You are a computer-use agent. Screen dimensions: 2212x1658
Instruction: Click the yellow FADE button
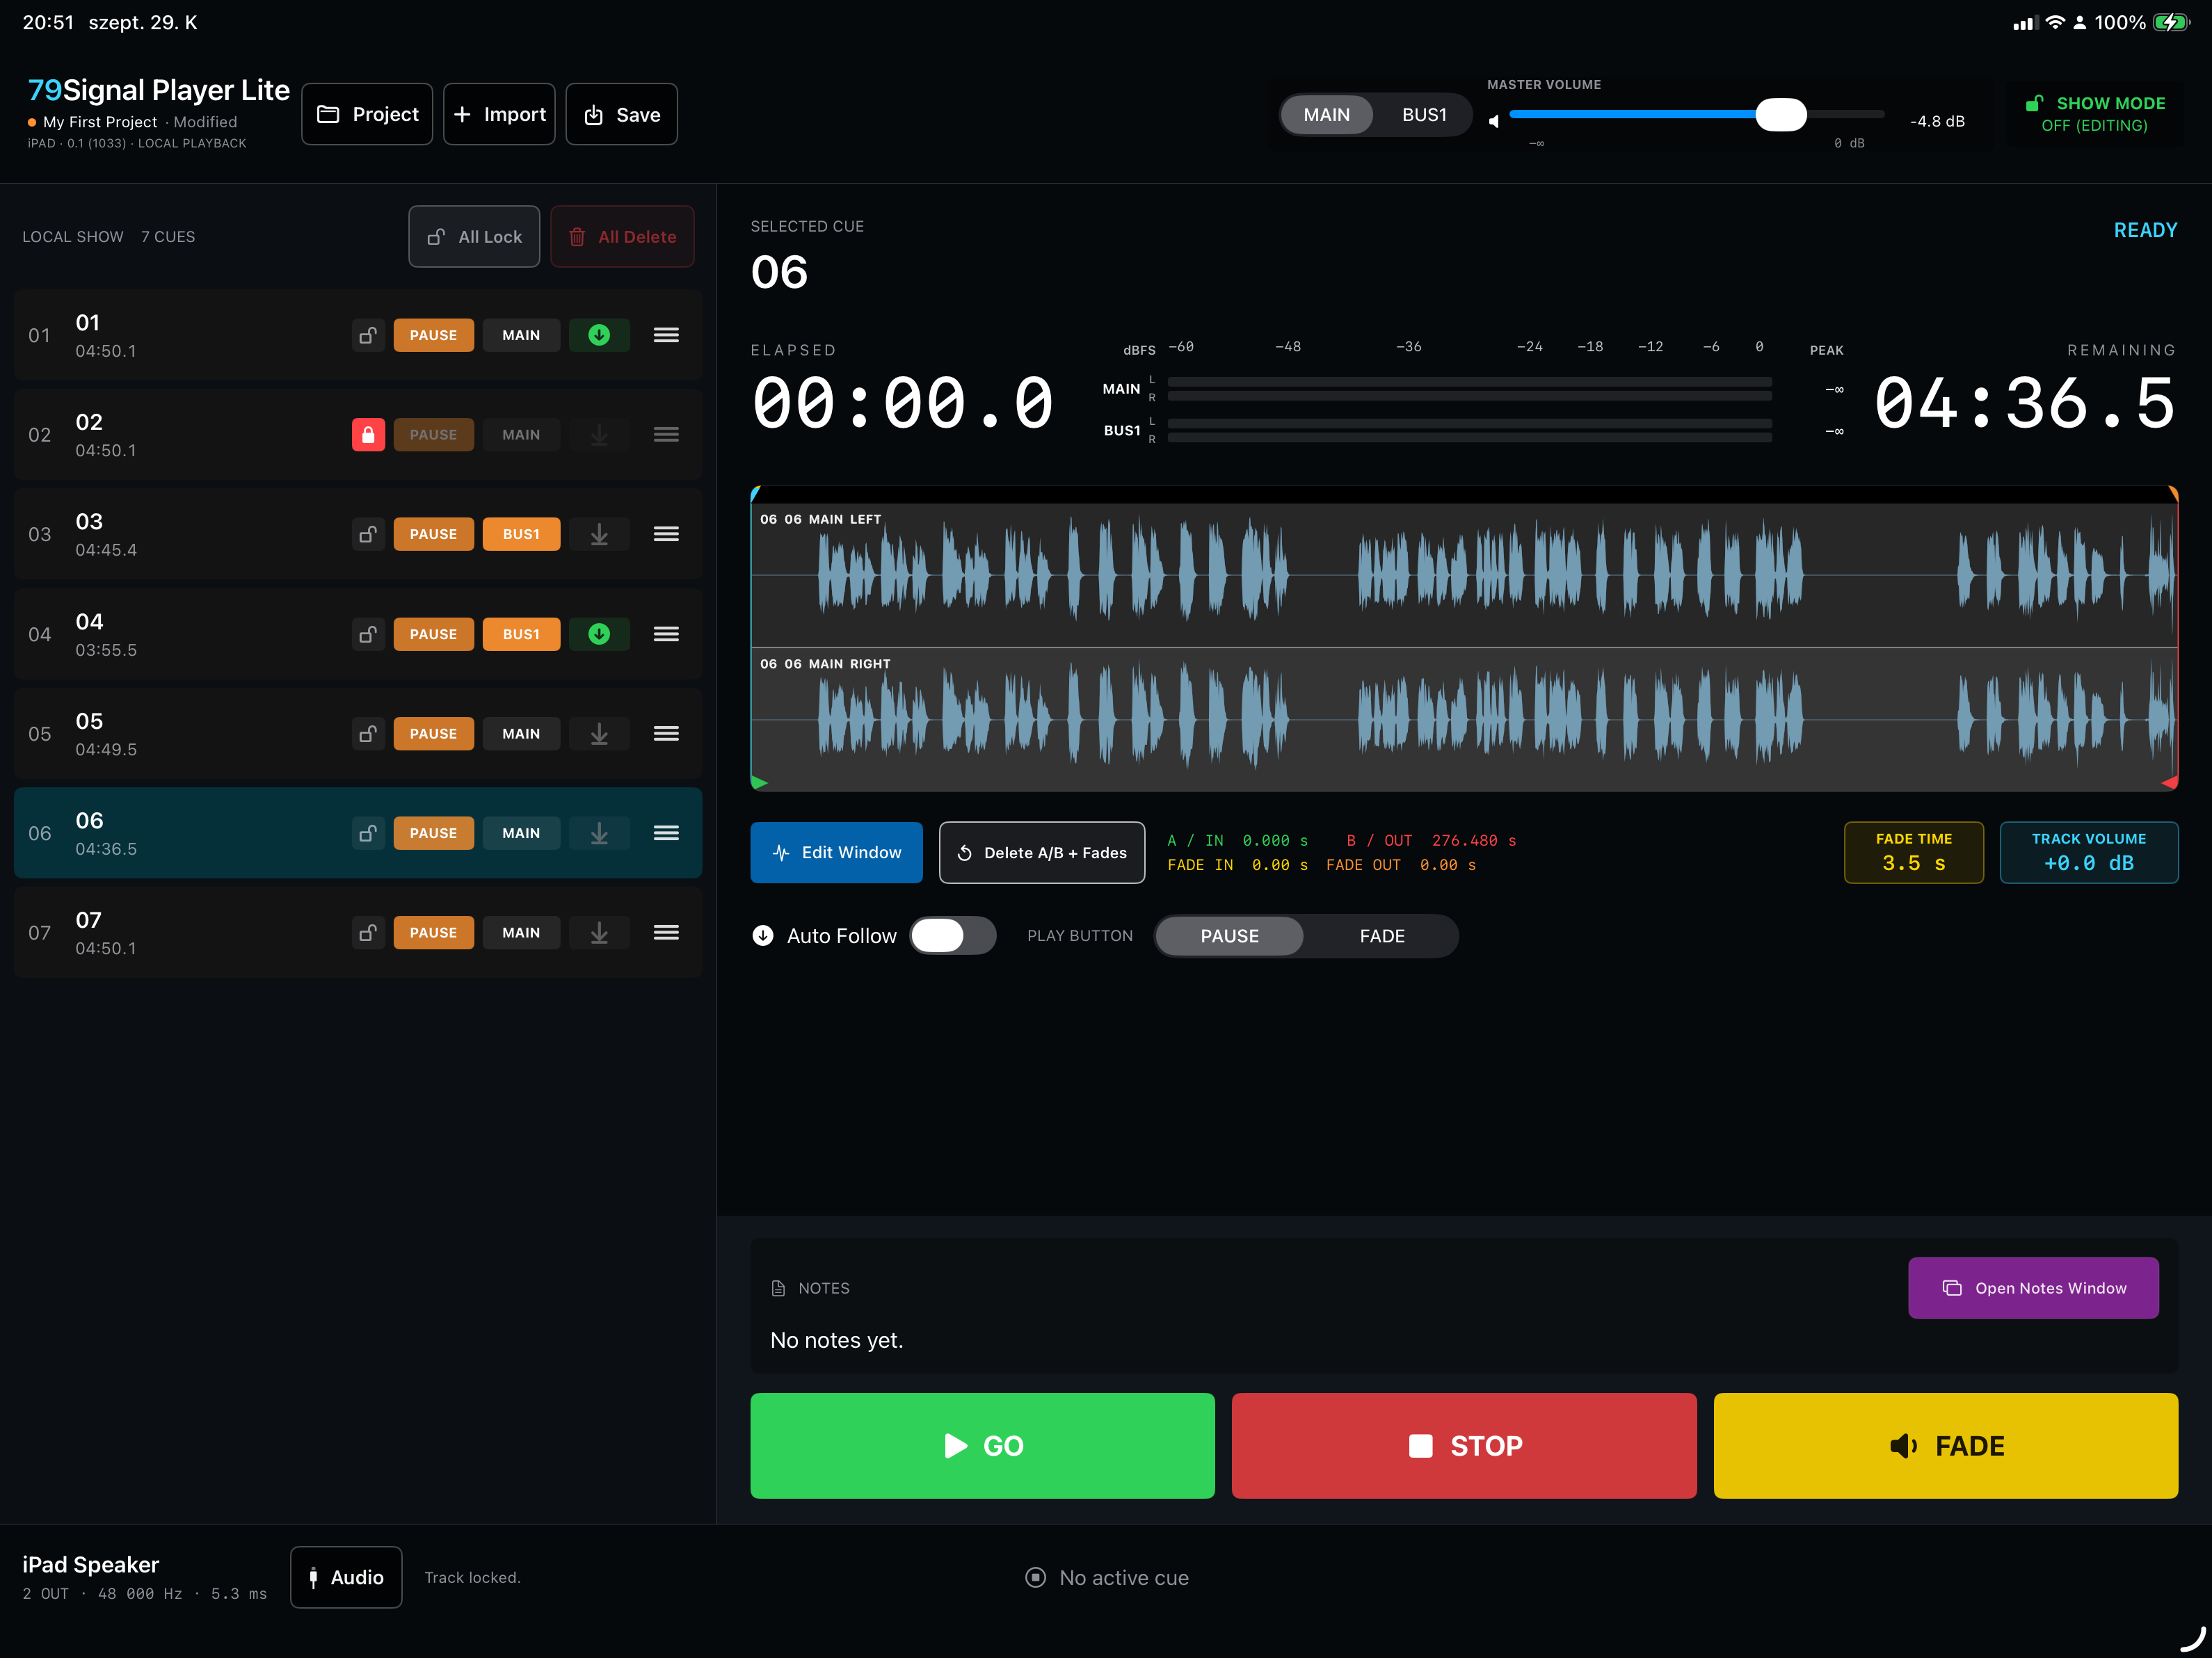pyautogui.click(x=1946, y=1446)
